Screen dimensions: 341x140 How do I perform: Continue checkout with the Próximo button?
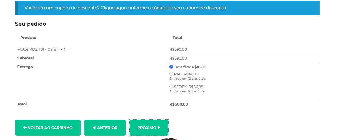(x=149, y=128)
